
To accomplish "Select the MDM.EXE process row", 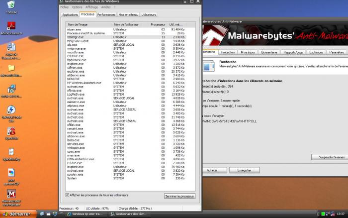I will [x=126, y=79].
